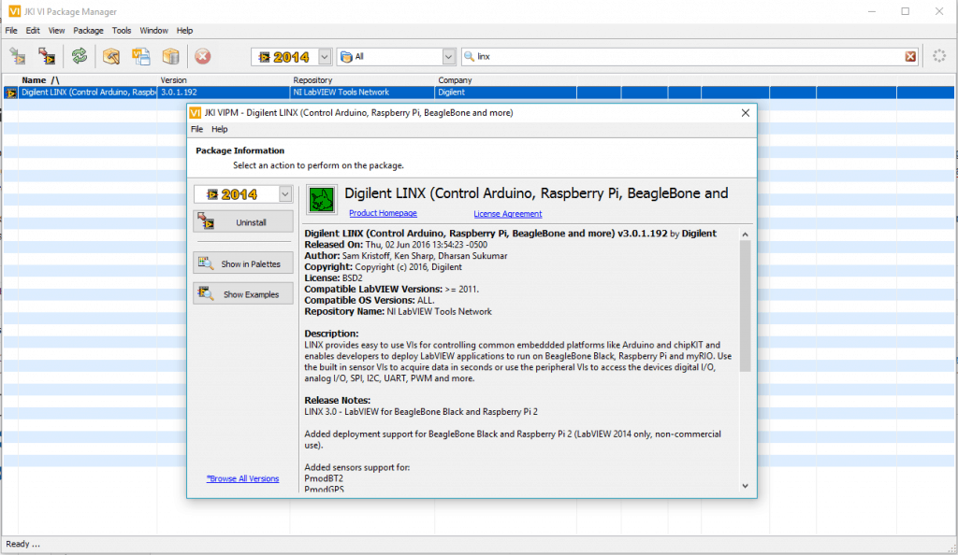Open the Package menu
958x555 pixels.
coord(88,30)
